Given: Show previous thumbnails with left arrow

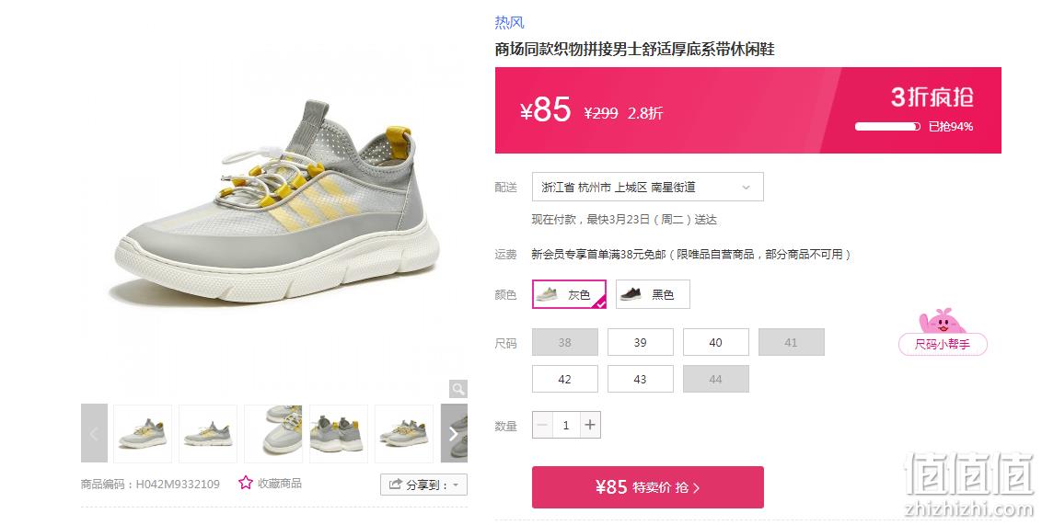Looking at the screenshot, I should pyautogui.click(x=95, y=433).
